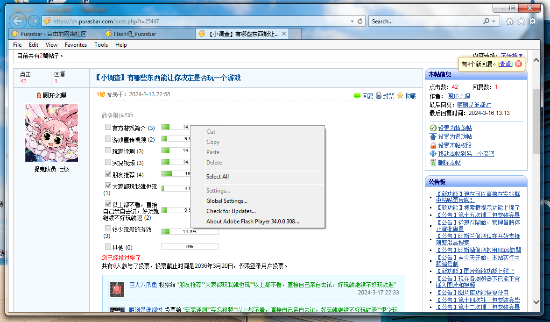Open the Favorites menu

coord(76,44)
